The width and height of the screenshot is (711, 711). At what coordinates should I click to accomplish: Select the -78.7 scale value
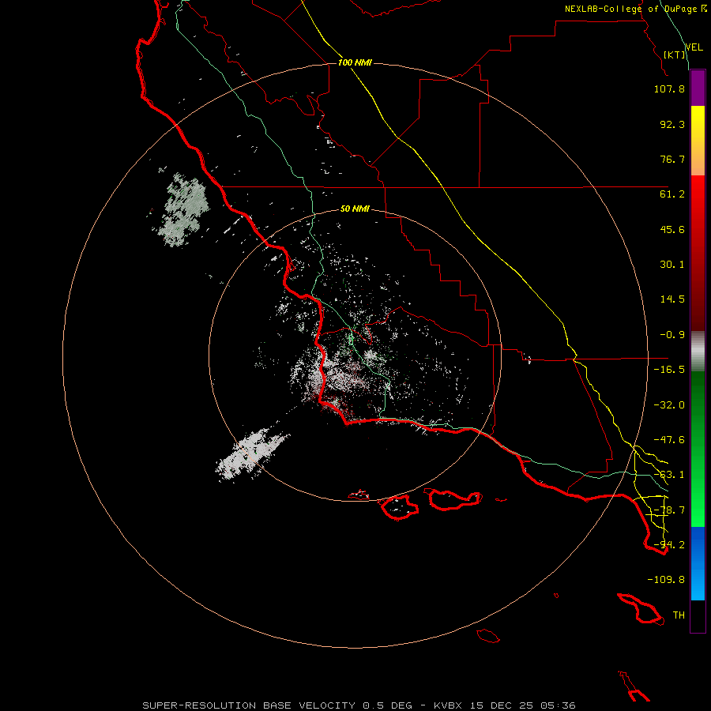(x=669, y=510)
